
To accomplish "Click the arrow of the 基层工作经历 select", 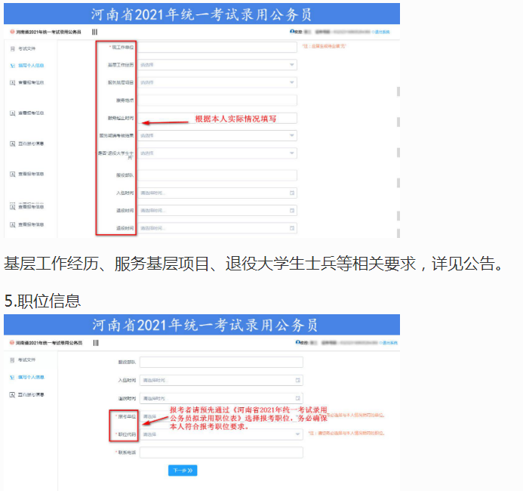I will tap(292, 65).
